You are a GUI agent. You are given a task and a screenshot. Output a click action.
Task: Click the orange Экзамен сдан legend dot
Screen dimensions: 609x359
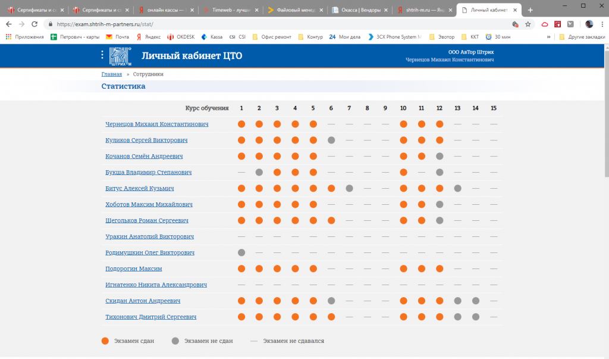point(105,341)
